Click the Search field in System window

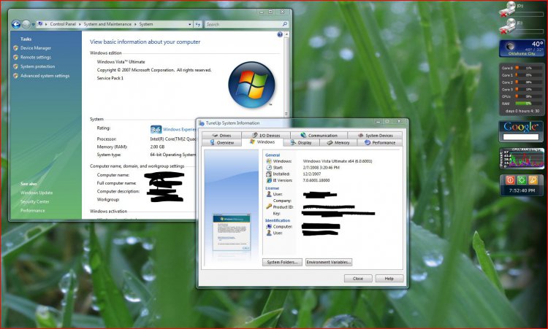pyautogui.click(x=243, y=24)
